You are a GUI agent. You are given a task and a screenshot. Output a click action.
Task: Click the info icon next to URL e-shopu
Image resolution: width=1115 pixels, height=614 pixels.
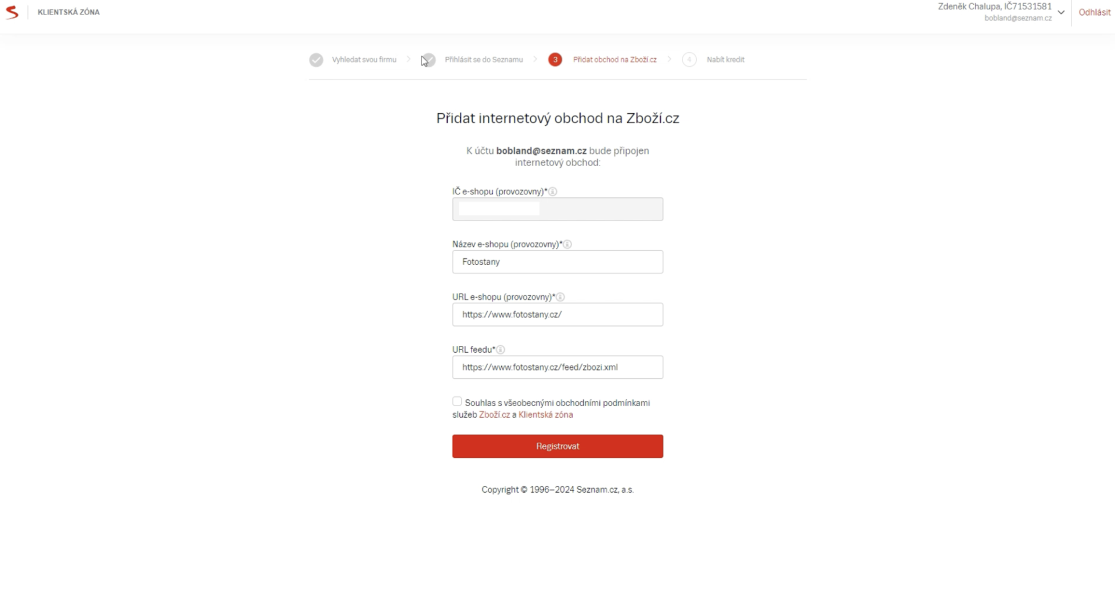point(560,297)
